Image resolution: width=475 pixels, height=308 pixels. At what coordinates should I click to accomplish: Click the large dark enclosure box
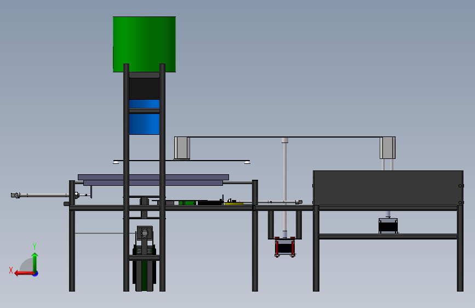pyautogui.click(x=388, y=188)
